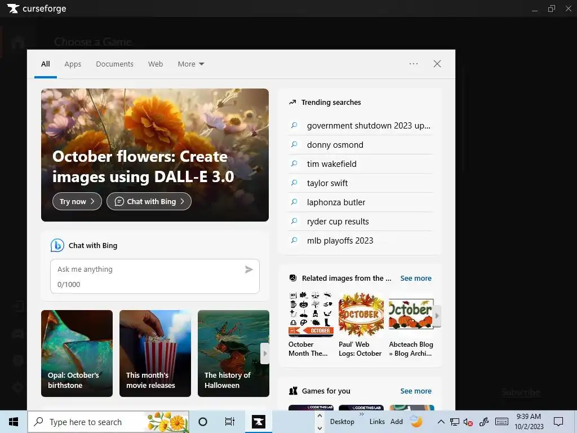
Task: Click taskbar scroll down arrow
Action: pyautogui.click(x=320, y=428)
